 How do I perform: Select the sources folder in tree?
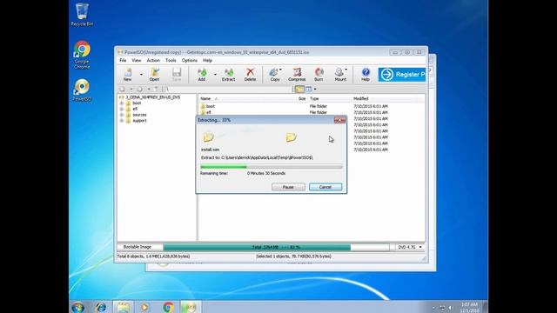point(139,115)
